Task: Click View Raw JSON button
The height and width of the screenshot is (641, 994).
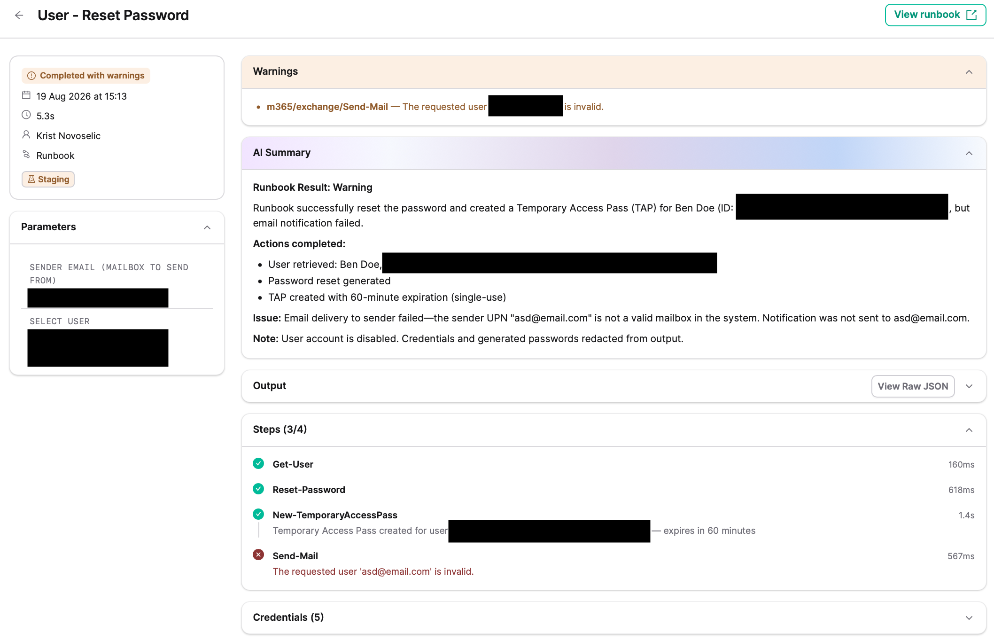Action: [x=913, y=386]
